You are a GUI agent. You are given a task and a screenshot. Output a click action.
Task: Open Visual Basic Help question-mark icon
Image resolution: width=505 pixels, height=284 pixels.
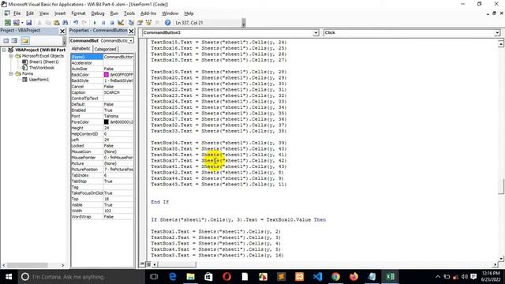[167, 23]
